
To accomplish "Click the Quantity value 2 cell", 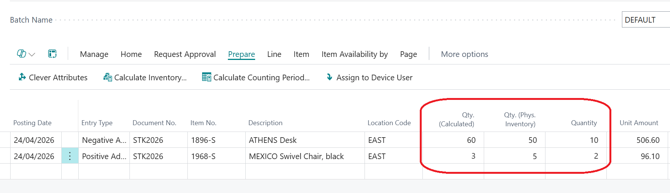I will pyautogui.click(x=576, y=156).
